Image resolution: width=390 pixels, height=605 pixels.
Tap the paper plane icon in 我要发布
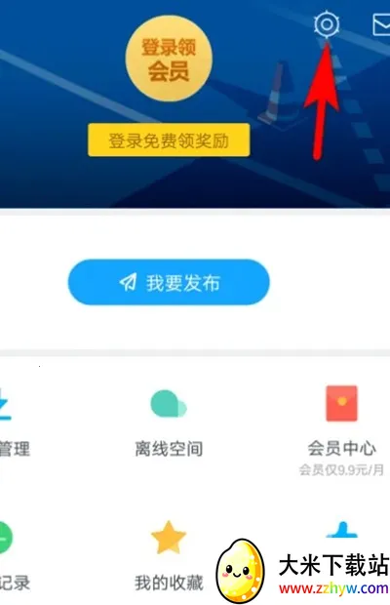pyautogui.click(x=128, y=282)
